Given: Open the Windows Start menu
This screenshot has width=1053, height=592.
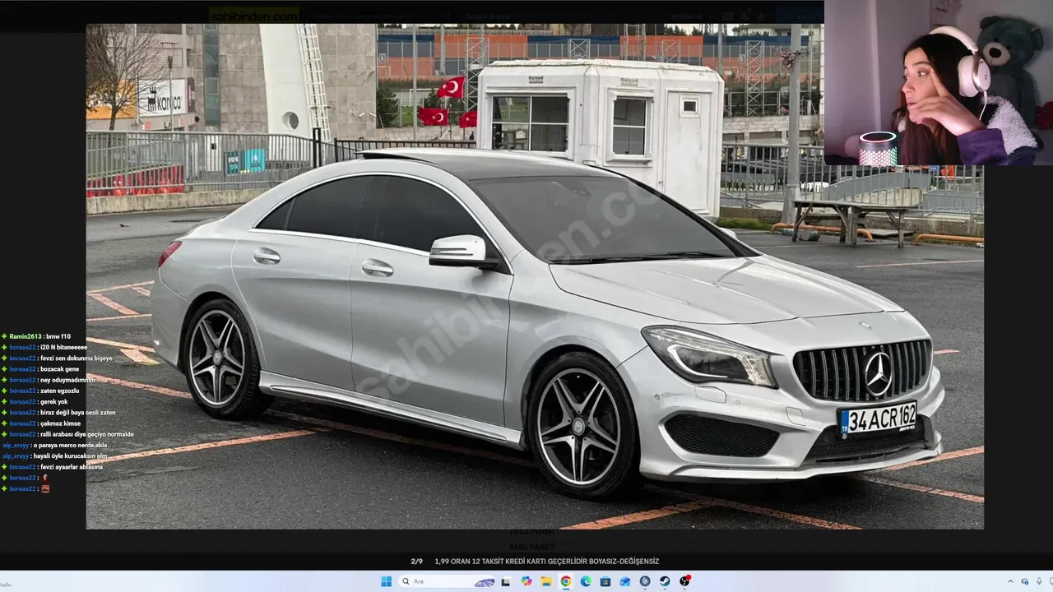Looking at the screenshot, I should pos(387,581).
